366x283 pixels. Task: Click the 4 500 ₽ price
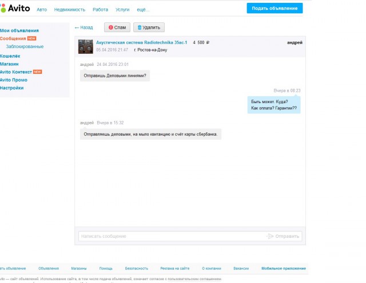click(x=201, y=42)
